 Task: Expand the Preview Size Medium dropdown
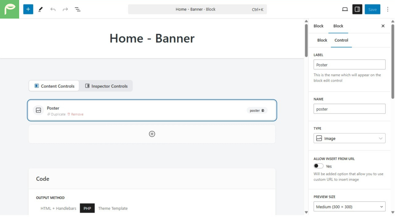click(x=349, y=207)
